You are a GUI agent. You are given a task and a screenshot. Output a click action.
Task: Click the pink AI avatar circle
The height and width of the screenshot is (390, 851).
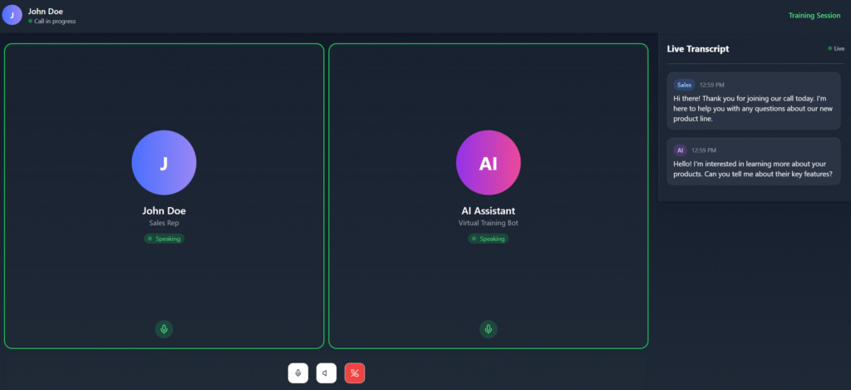pos(489,164)
